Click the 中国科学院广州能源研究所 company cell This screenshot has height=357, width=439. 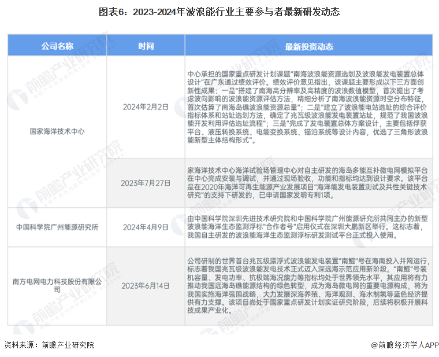click(57, 227)
